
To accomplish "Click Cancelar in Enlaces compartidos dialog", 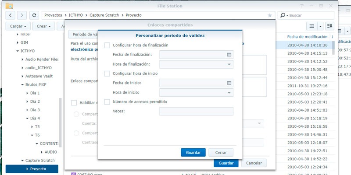I will tap(254, 163).
